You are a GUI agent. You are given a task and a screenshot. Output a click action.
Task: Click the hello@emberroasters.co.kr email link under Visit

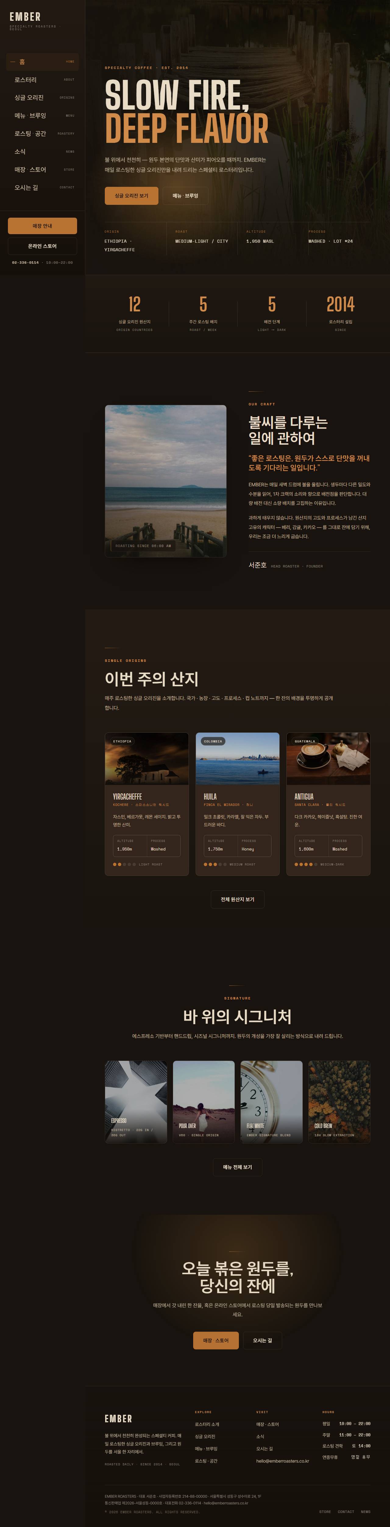[283, 1461]
